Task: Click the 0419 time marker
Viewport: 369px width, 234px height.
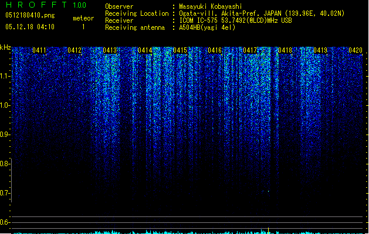Action: tap(320, 50)
